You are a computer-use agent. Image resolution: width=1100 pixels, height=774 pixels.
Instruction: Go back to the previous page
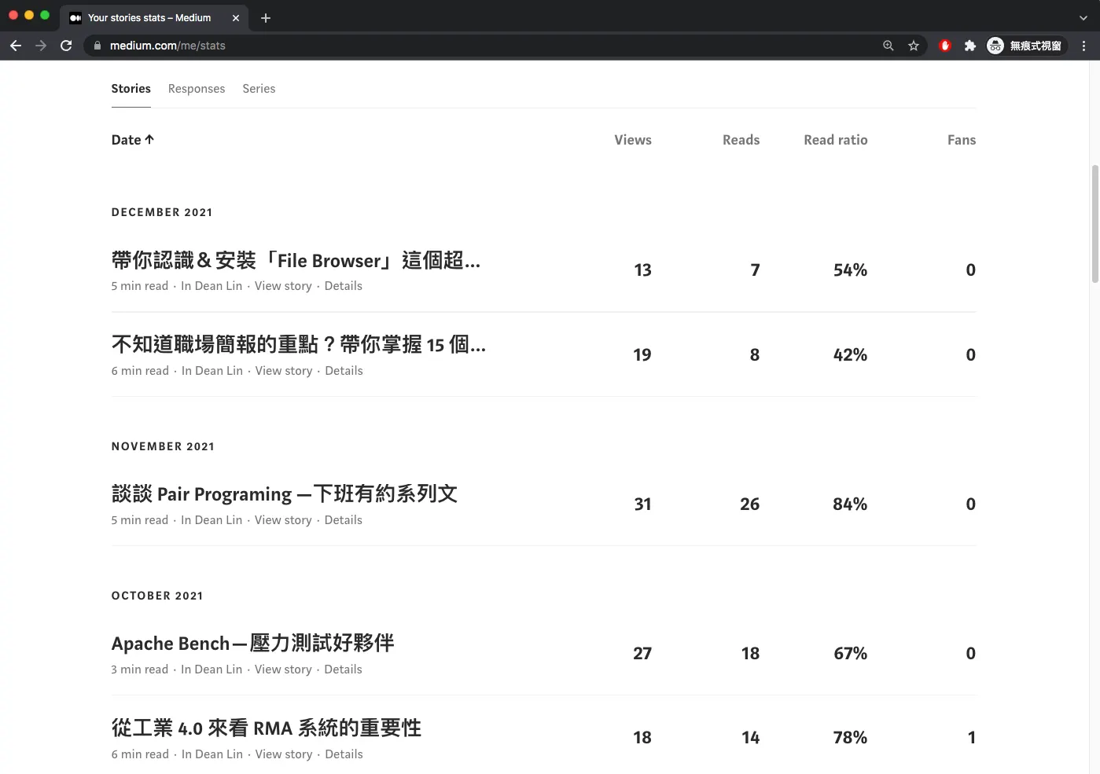click(x=16, y=46)
